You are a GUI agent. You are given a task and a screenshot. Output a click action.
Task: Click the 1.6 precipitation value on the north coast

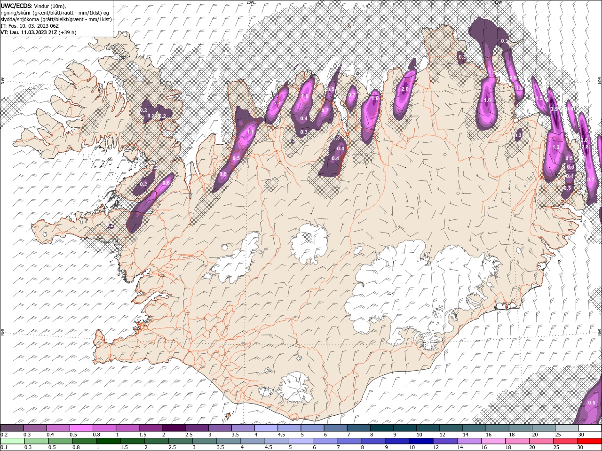pyautogui.click(x=375, y=99)
